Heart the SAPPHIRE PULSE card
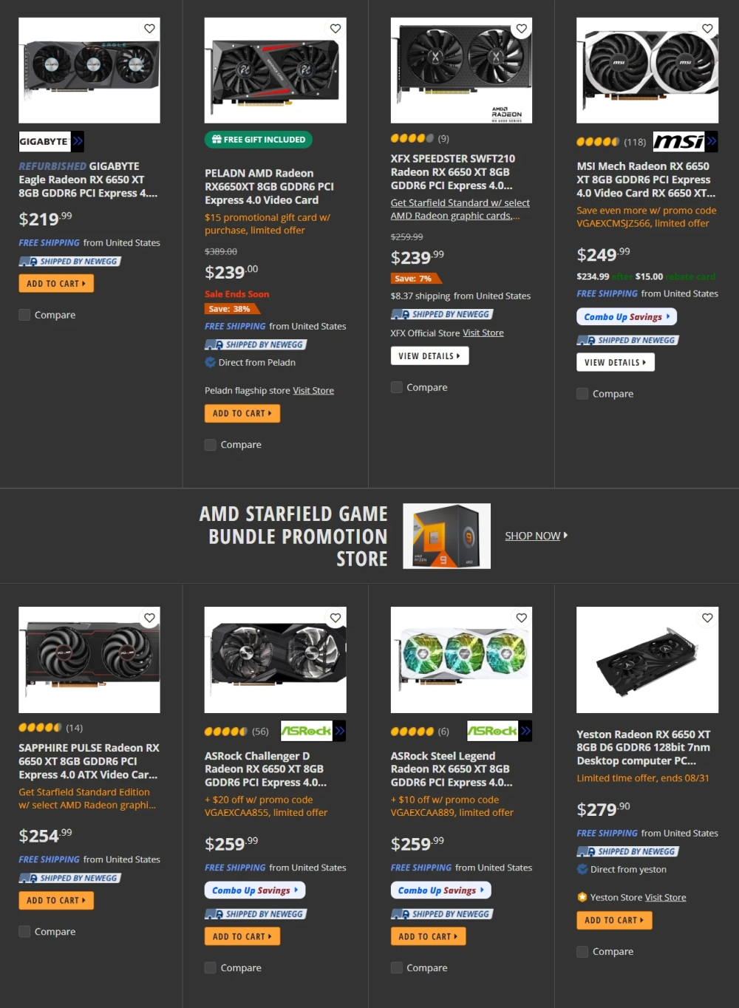This screenshot has width=739, height=1008. [x=149, y=618]
